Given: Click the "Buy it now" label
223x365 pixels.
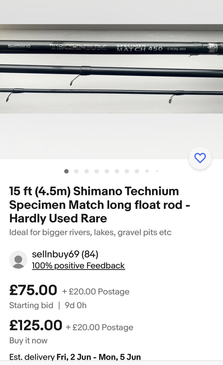Looking at the screenshot, I should pos(28,340).
